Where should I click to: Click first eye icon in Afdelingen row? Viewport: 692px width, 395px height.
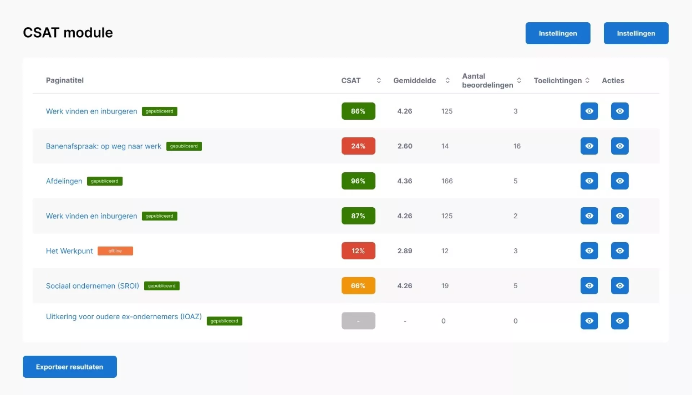click(589, 181)
